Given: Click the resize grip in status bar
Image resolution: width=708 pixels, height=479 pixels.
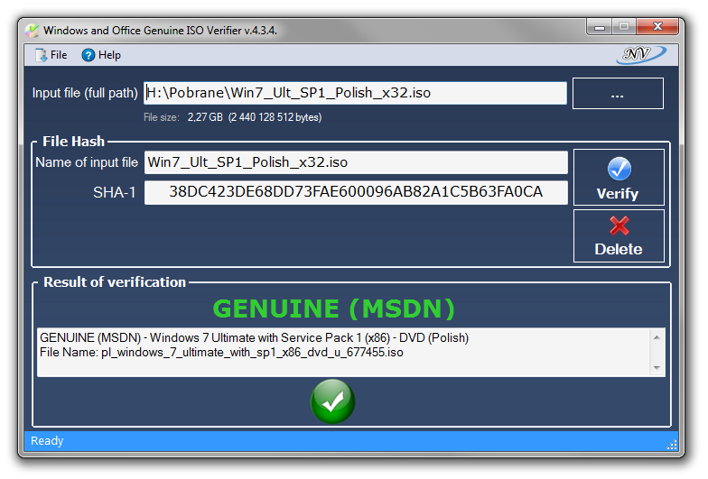Looking at the screenshot, I should click(x=672, y=445).
